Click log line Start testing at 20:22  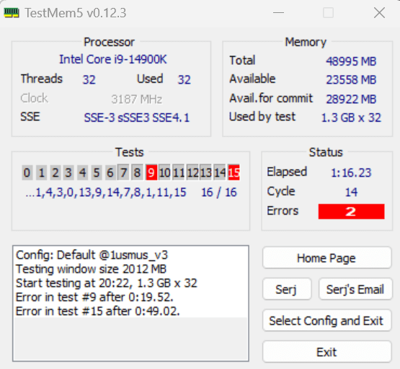pyautogui.click(x=107, y=283)
